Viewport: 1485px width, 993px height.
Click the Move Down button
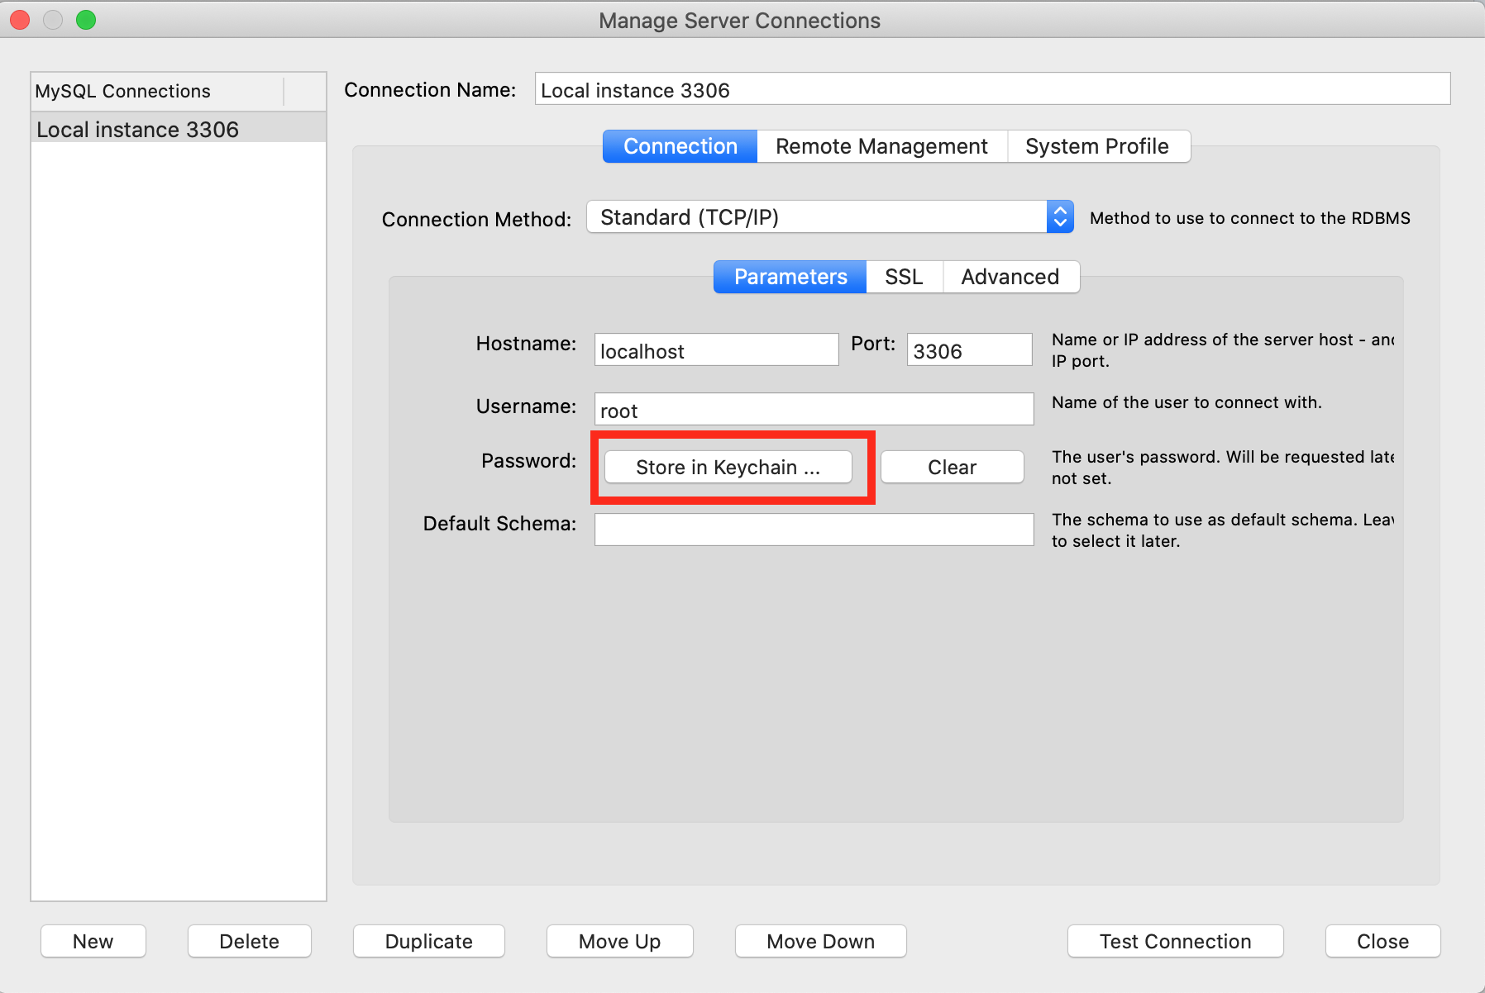[x=821, y=941]
